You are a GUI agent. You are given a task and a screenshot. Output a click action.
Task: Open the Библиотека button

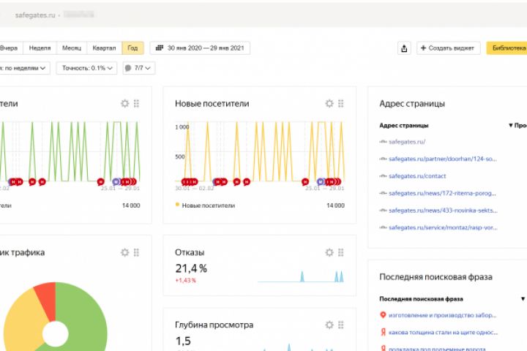tap(507, 48)
